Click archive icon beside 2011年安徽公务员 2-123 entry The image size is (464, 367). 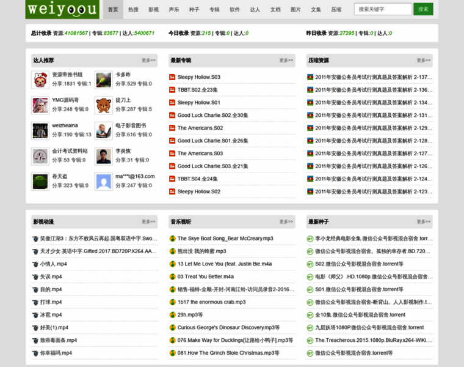click(x=310, y=192)
